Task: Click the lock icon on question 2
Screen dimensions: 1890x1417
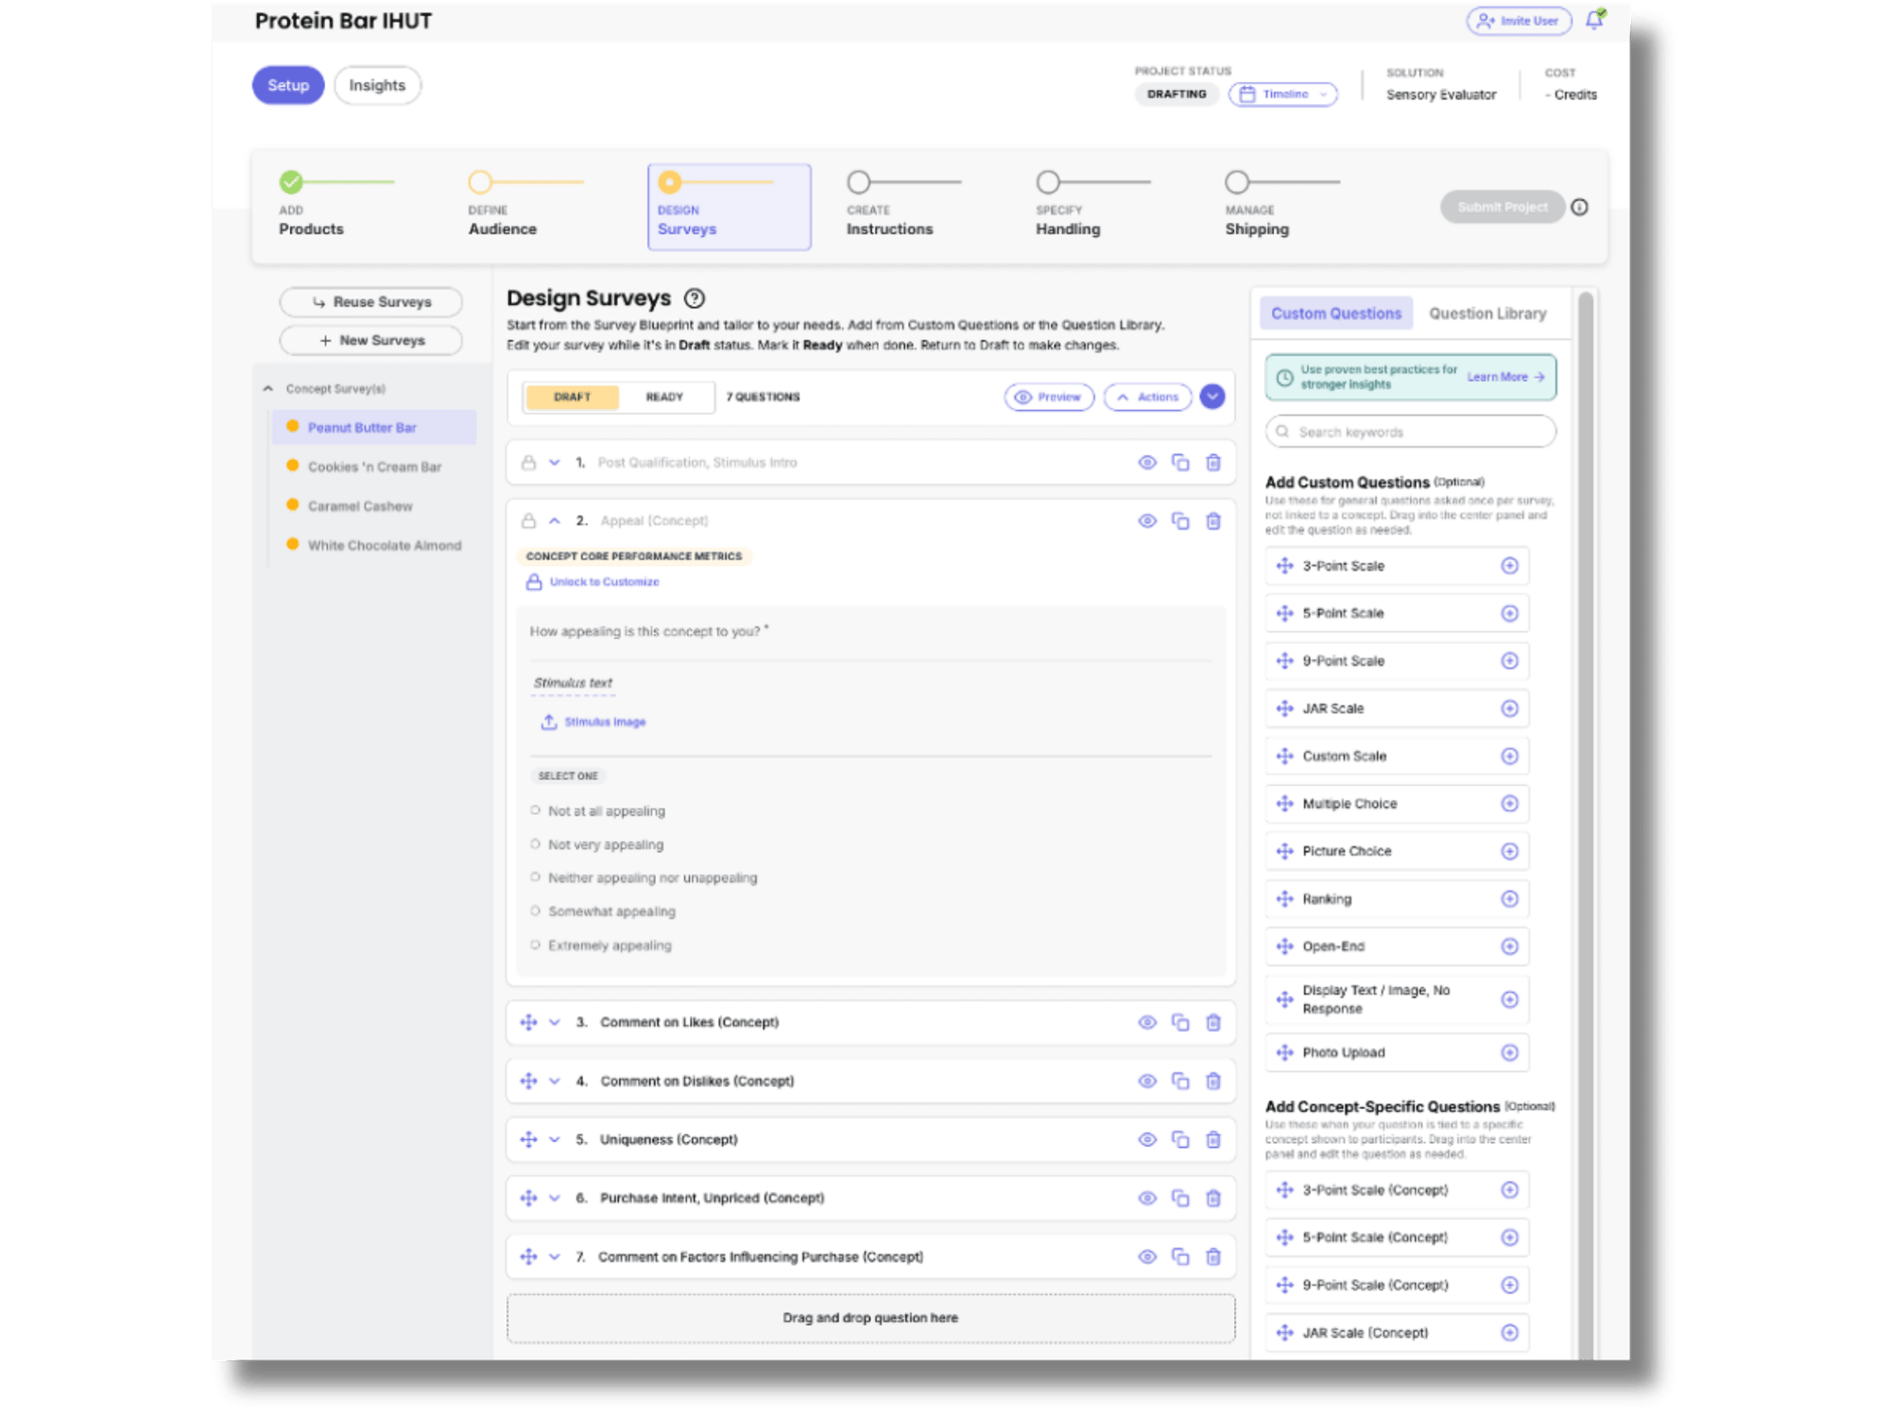Action: click(530, 521)
